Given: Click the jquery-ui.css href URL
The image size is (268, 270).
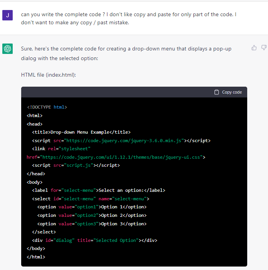Looking at the screenshot, I should click(x=121, y=157).
